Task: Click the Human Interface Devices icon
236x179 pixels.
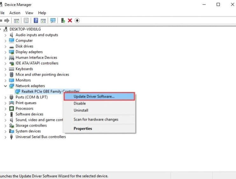Action: point(11,58)
